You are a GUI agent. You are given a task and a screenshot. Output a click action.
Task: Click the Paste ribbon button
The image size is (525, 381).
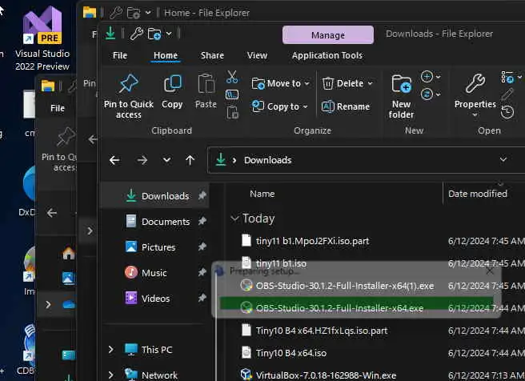point(206,91)
